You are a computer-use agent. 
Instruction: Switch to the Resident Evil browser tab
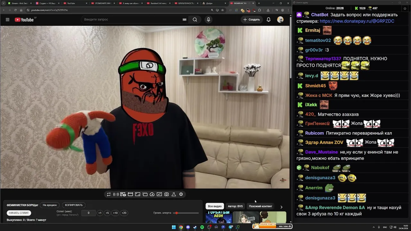pyautogui.click(x=159, y=3)
